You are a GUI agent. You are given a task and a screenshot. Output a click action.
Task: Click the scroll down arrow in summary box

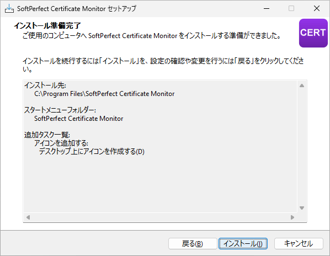point(302,208)
